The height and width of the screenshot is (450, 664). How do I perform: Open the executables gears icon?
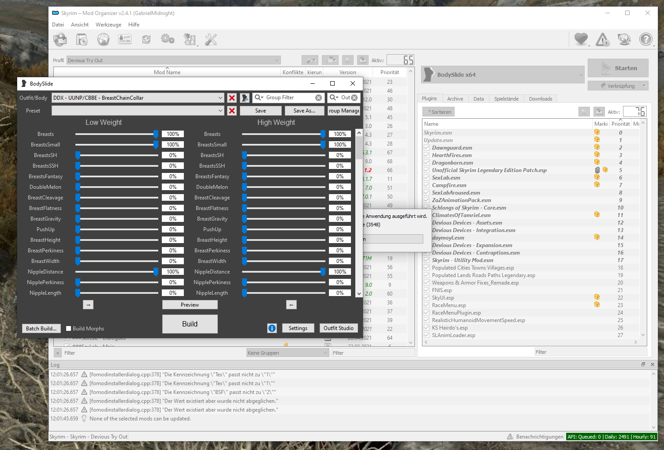[x=168, y=40]
